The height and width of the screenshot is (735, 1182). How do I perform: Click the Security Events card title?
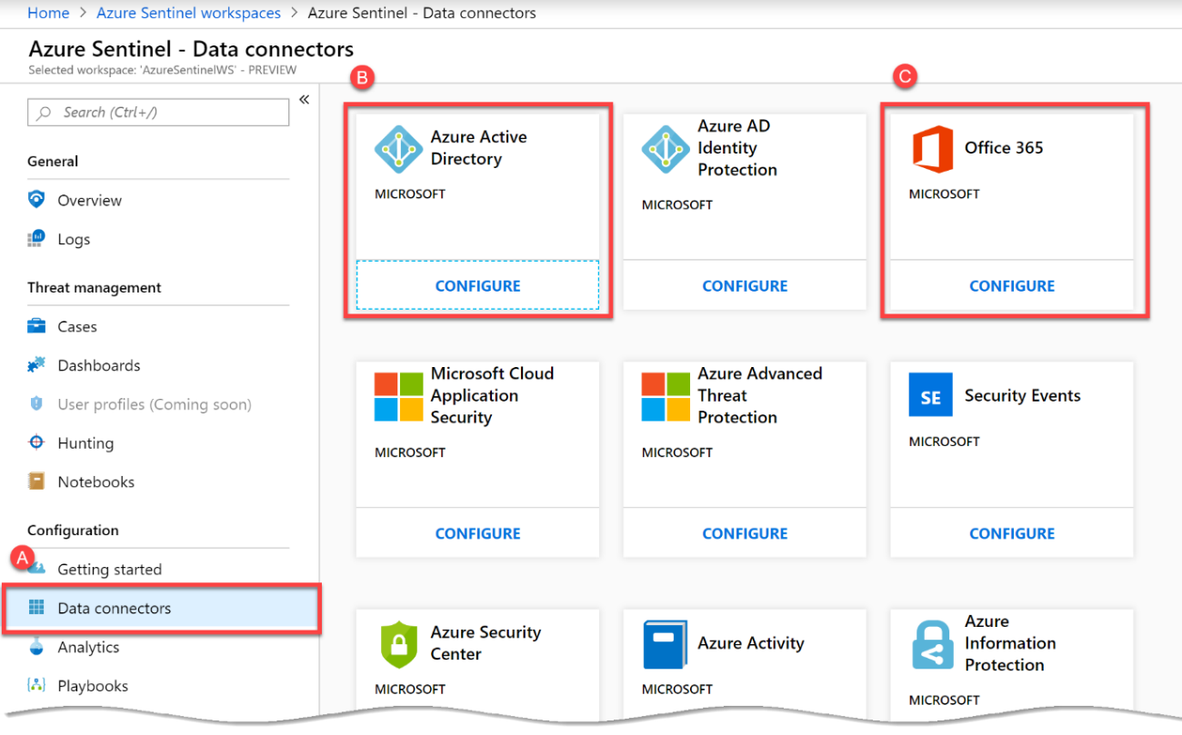pos(1022,395)
